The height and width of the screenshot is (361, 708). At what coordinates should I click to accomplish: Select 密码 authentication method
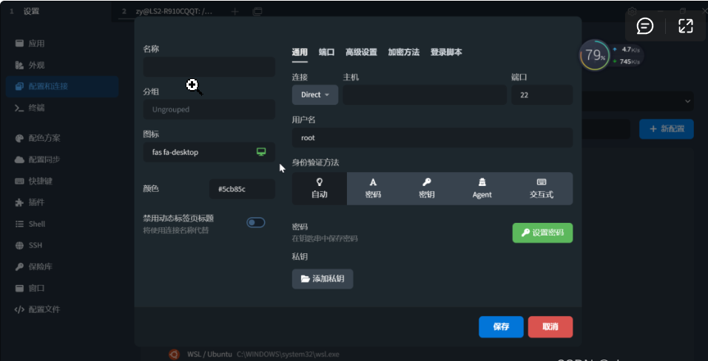pos(373,188)
